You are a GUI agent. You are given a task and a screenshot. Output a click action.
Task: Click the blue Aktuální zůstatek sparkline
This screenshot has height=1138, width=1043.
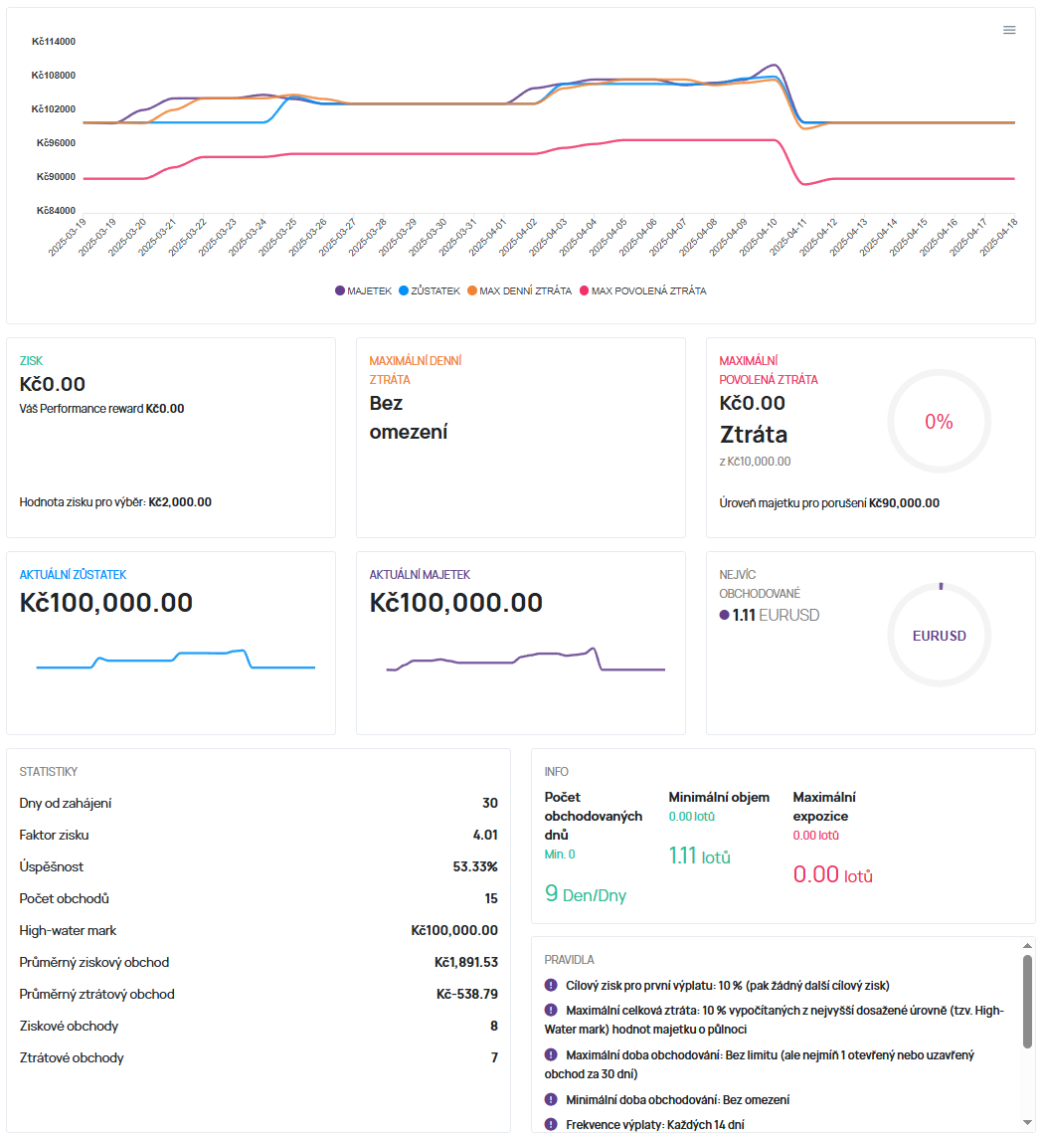[176, 659]
